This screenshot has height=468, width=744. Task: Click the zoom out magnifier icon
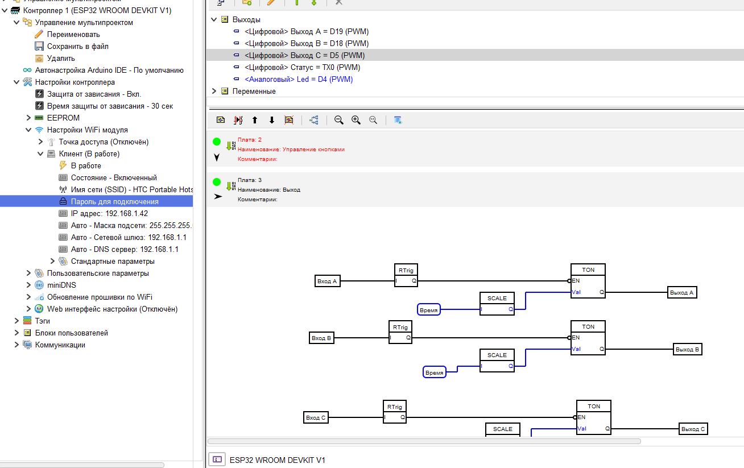tap(339, 120)
